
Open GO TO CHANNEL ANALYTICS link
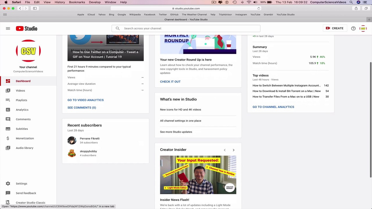click(273, 107)
